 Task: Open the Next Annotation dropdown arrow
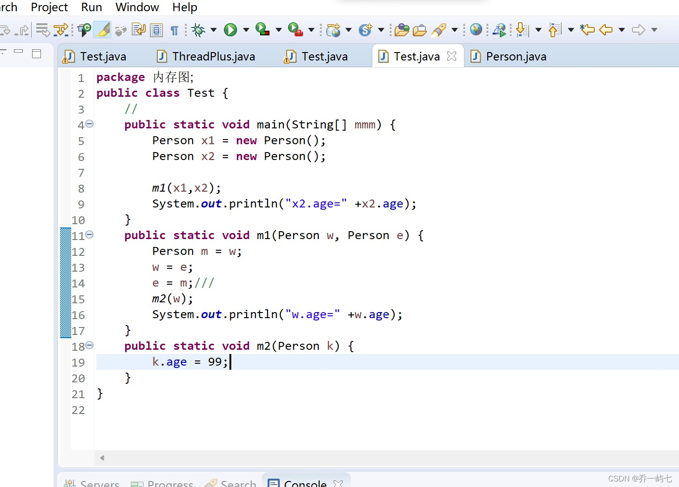(538, 30)
